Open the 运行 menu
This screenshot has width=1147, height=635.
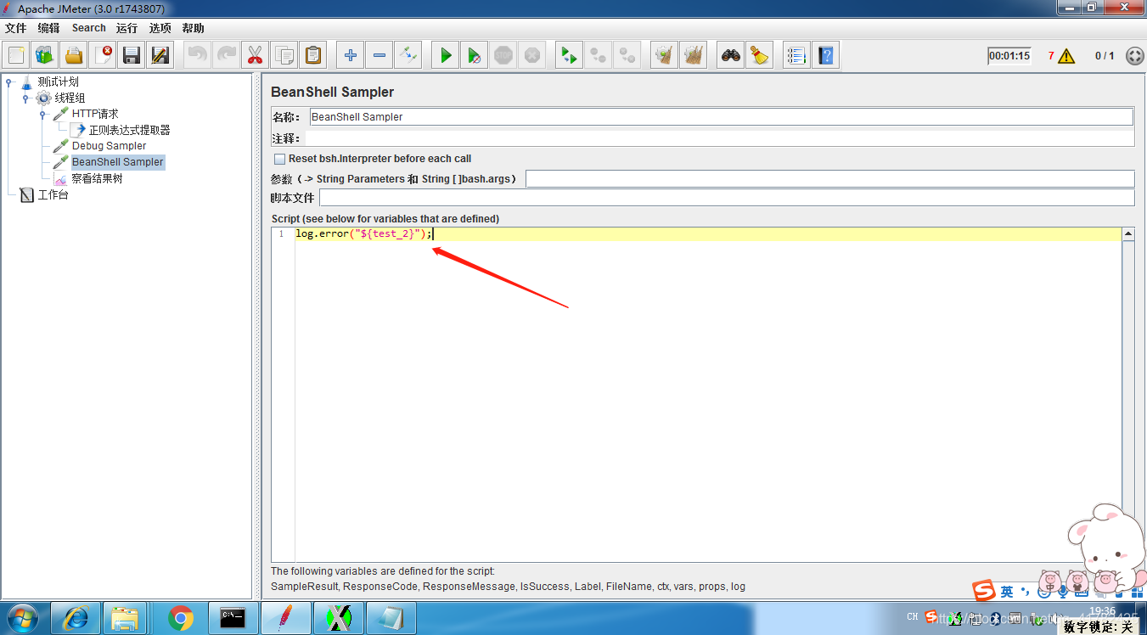(127, 28)
